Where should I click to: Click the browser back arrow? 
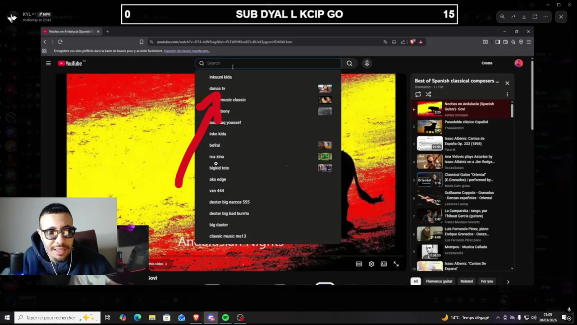click(x=45, y=42)
